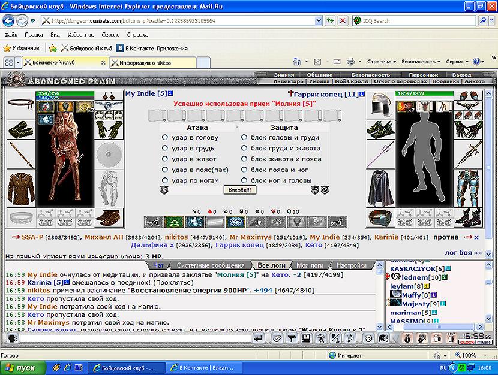Click the browser Home icon
The width and height of the screenshot is (498, 375).
(x=297, y=62)
